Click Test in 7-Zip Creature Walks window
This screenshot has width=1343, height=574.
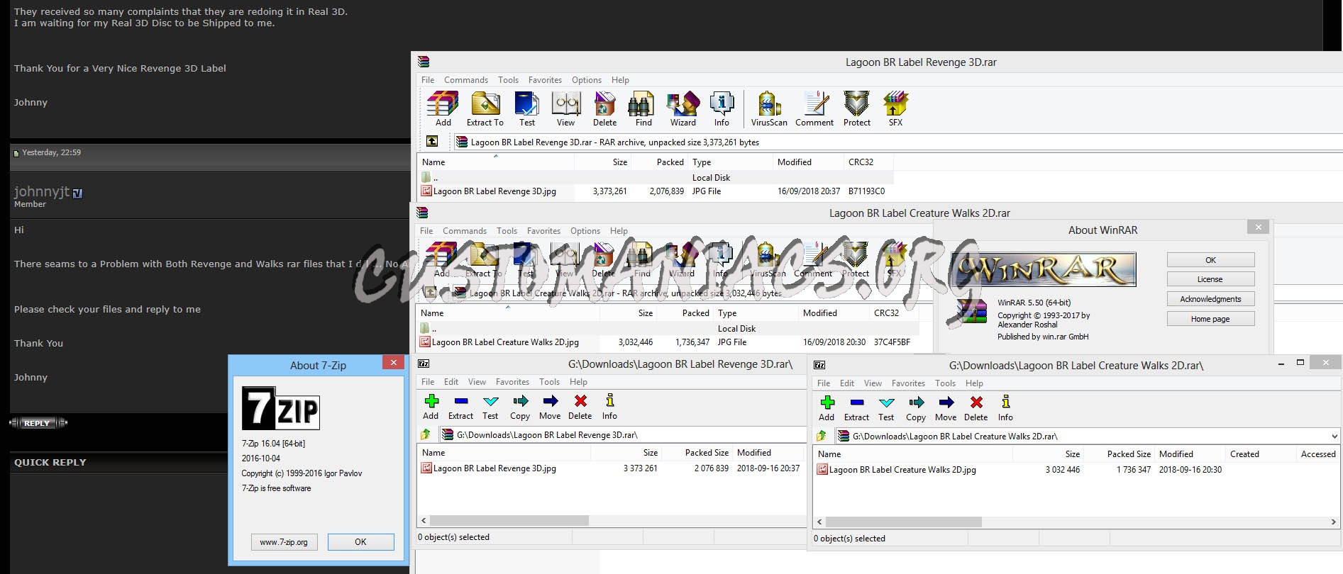coord(886,408)
